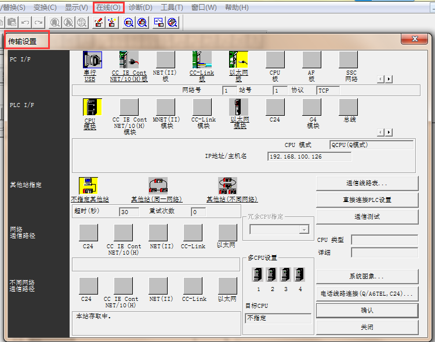Select the Serial USB icon in PC I/F
The width and height of the screenshot is (435, 342).
coord(92,60)
